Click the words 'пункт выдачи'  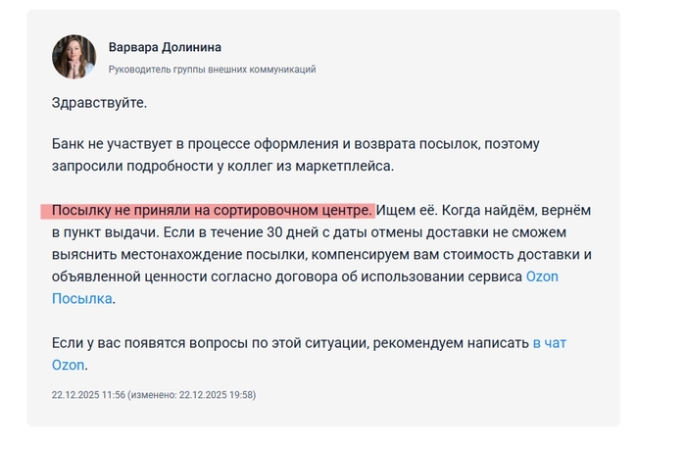click(x=107, y=232)
